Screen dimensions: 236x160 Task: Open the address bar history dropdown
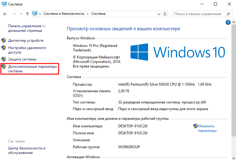159,14
